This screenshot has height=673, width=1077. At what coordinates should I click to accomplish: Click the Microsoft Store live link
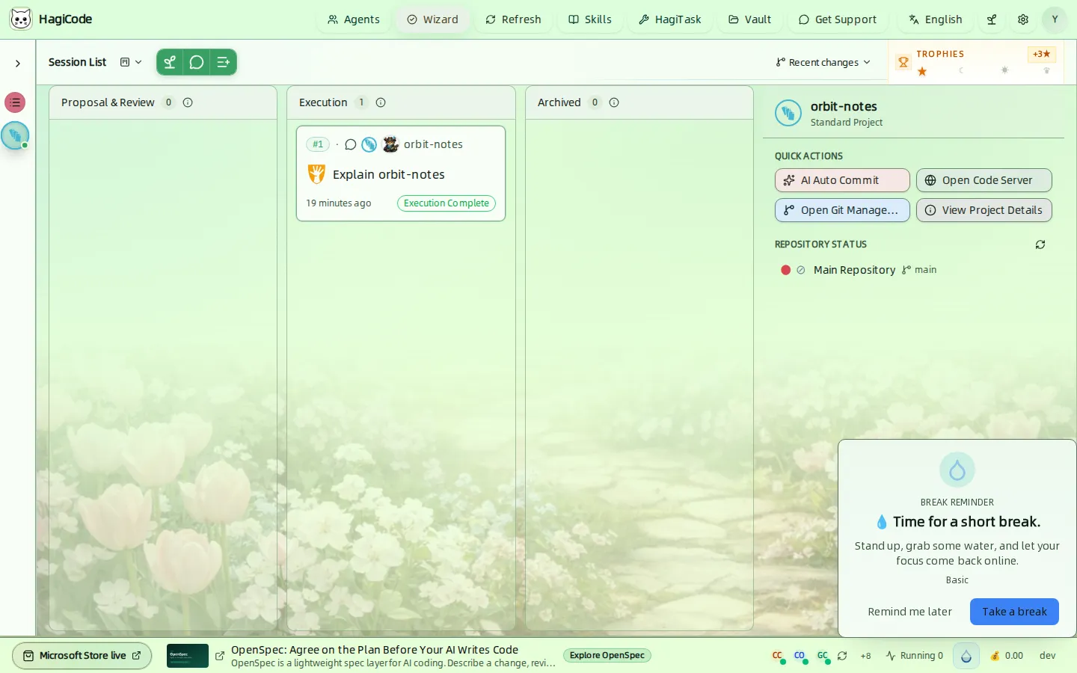(x=82, y=656)
